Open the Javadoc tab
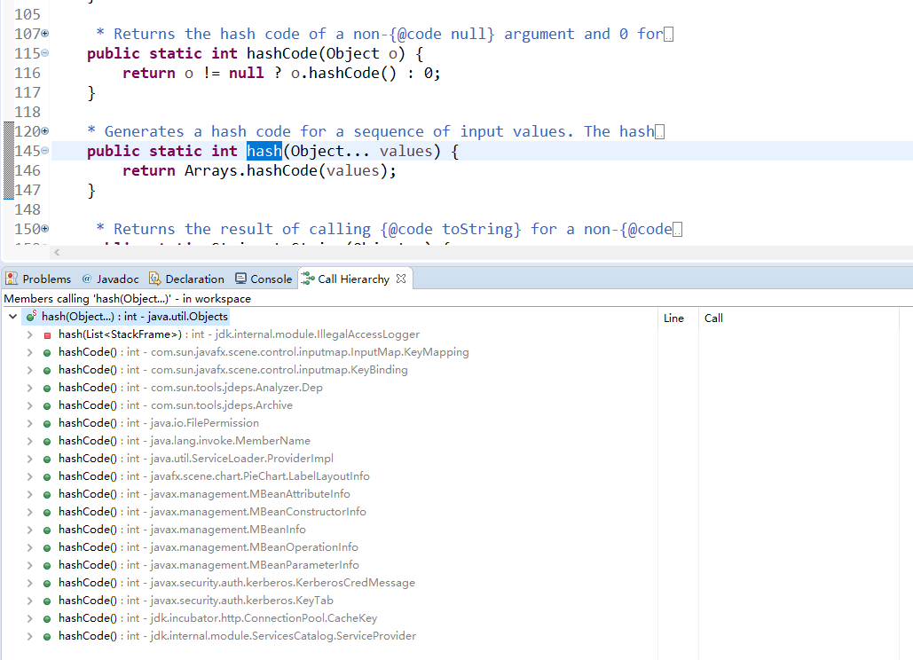 [111, 279]
